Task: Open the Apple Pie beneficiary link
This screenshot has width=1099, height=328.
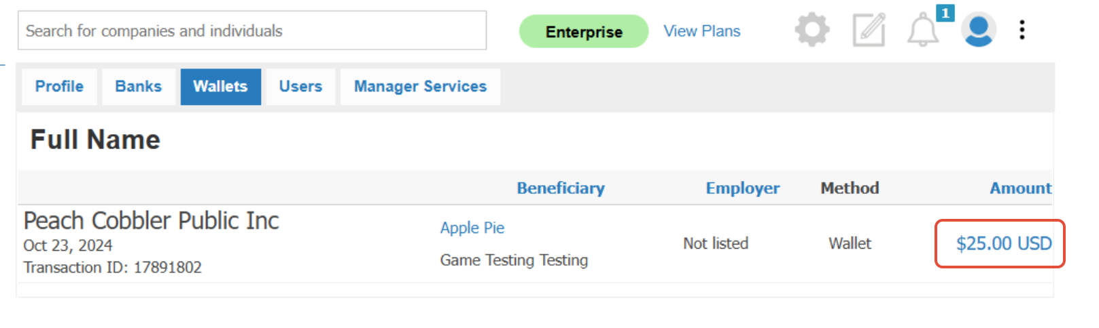Action: tap(472, 228)
